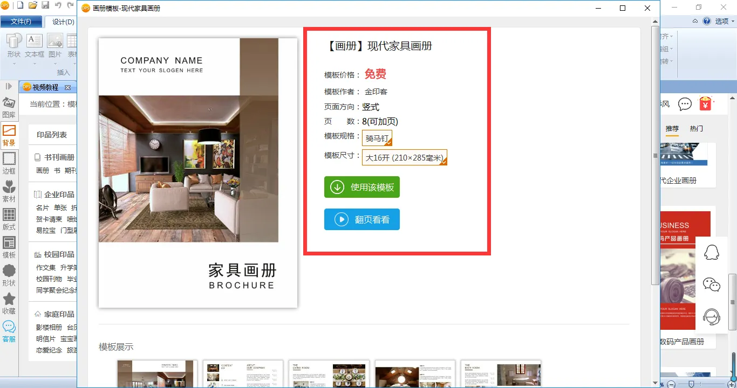Select the 骑马钉 binding specification option
This screenshot has width=737, height=388.
pyautogui.click(x=377, y=138)
